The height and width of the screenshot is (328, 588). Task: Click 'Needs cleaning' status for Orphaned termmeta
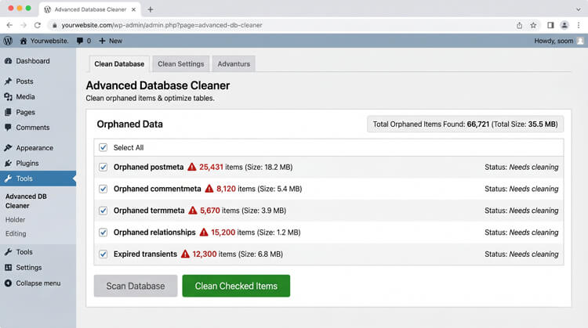pos(534,211)
